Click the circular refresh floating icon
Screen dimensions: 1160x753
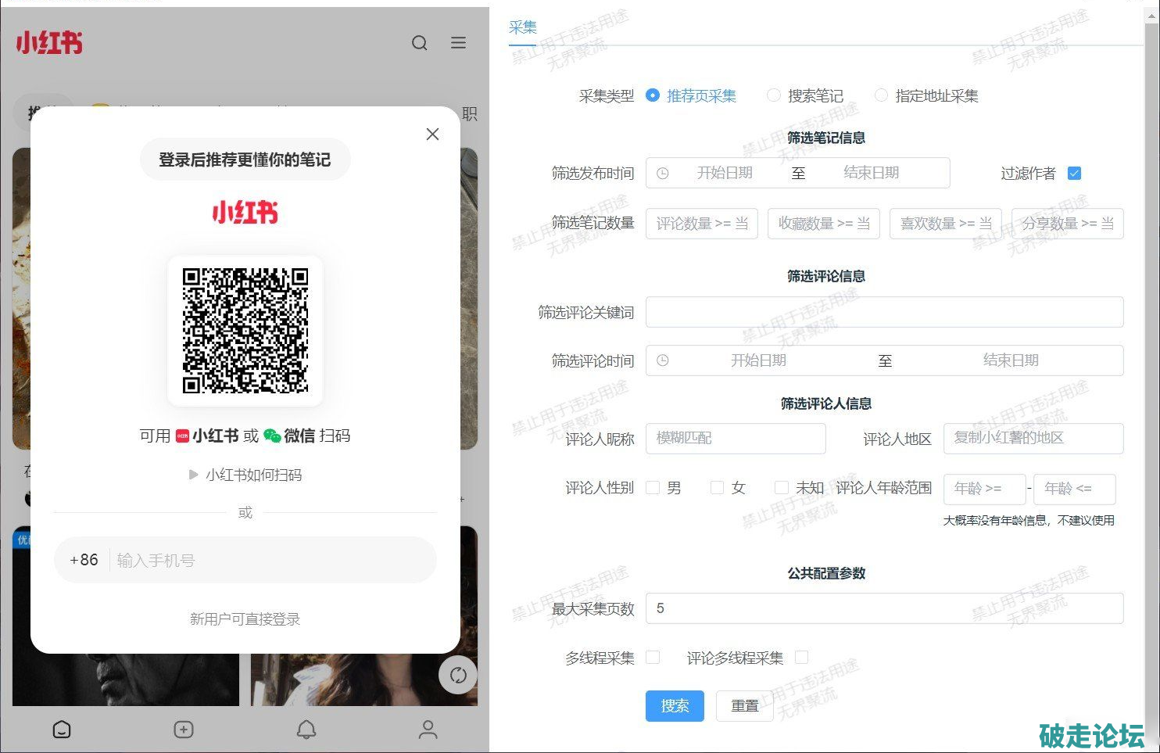click(x=458, y=676)
